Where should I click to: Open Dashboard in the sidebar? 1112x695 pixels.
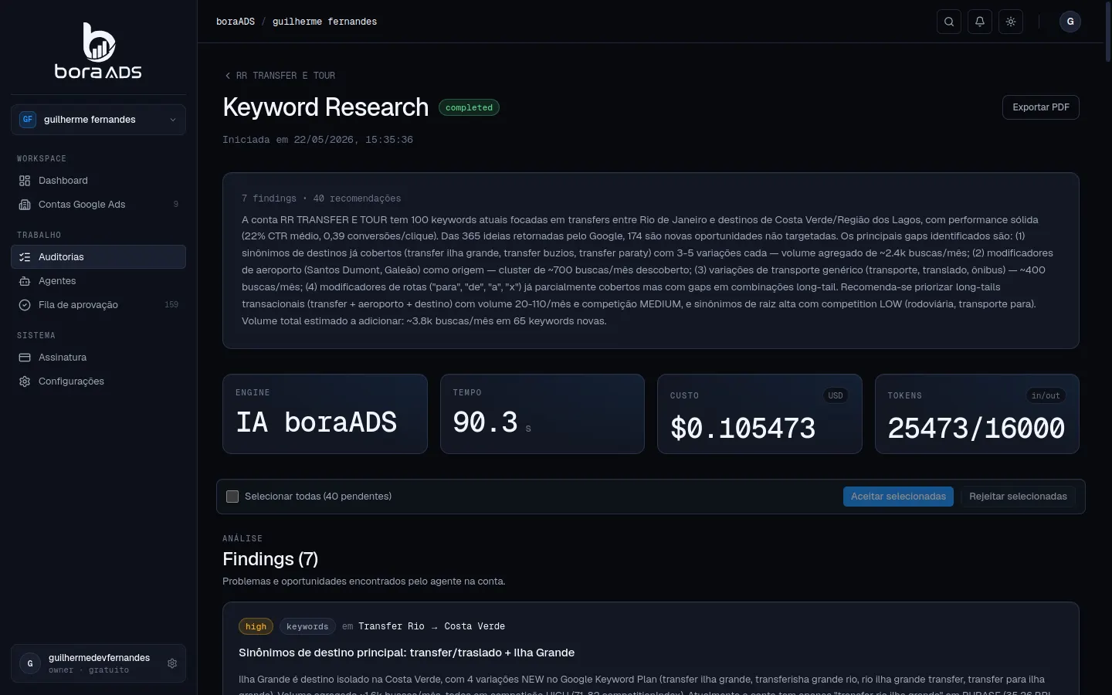(x=98, y=181)
